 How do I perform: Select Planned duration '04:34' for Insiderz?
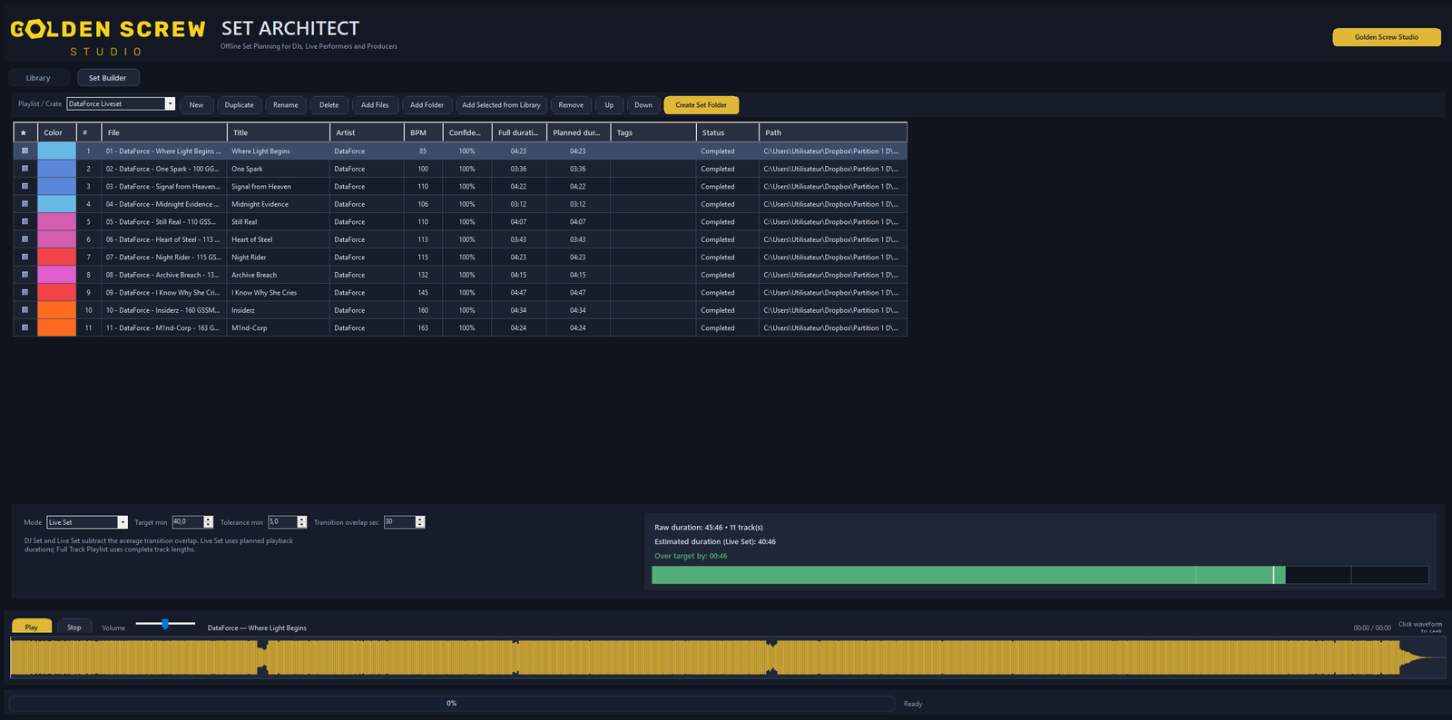(578, 310)
